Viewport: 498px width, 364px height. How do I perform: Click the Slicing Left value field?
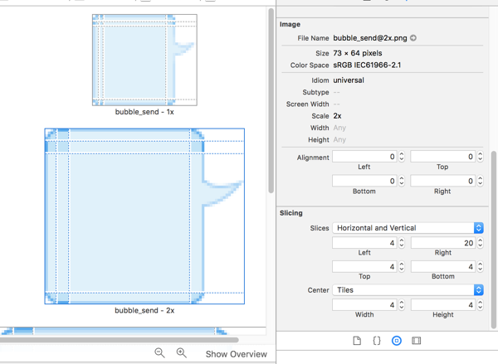click(x=364, y=243)
